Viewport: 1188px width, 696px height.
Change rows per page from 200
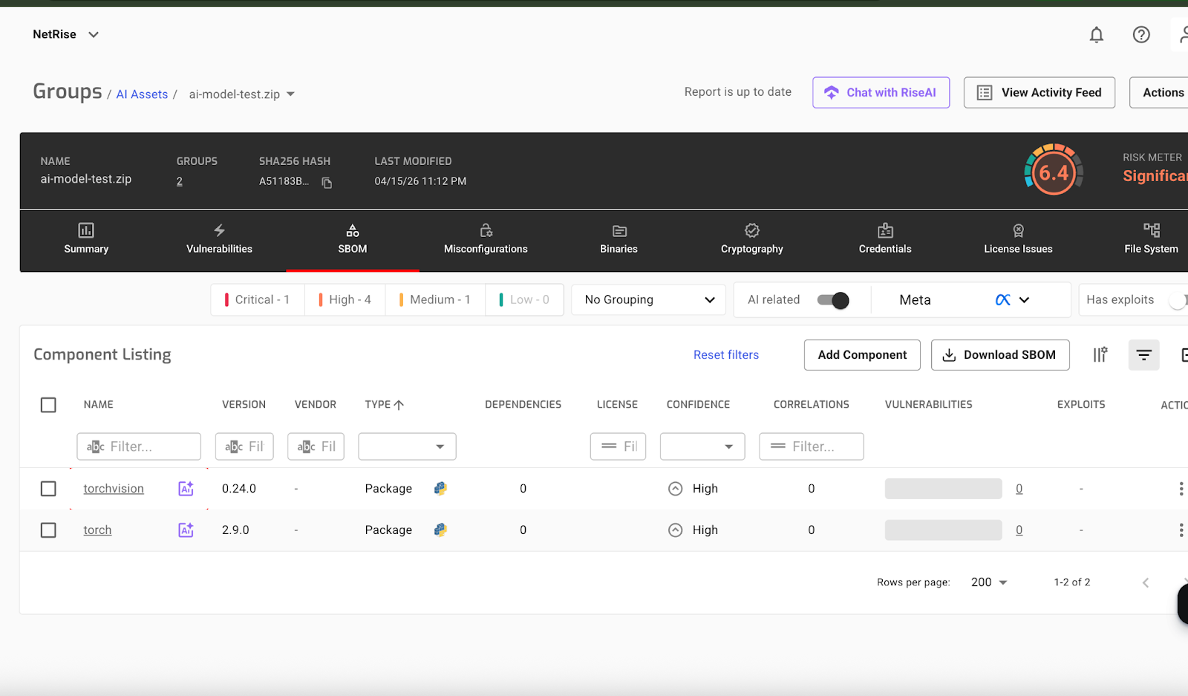(x=989, y=582)
